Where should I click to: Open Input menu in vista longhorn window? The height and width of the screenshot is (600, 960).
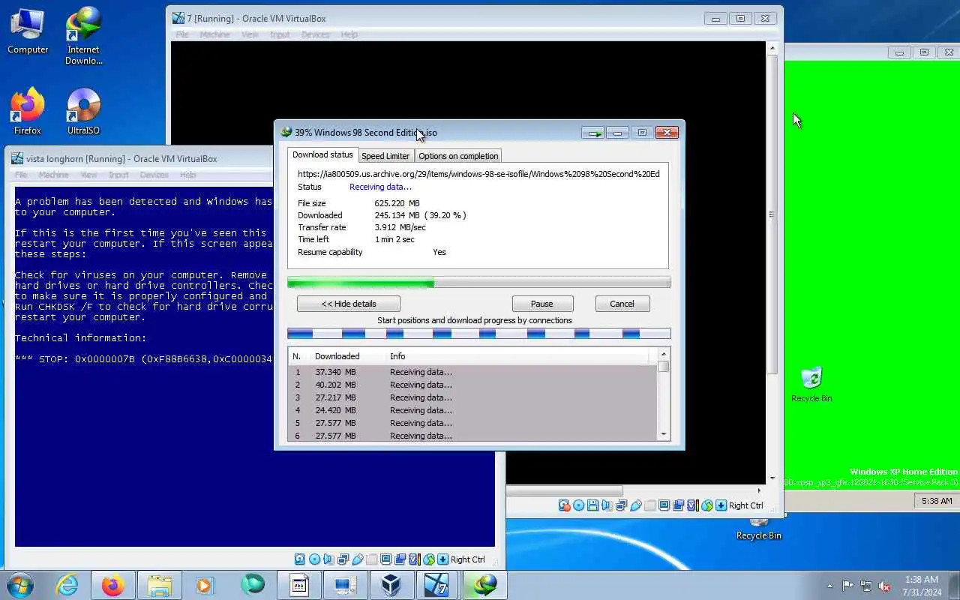click(118, 175)
